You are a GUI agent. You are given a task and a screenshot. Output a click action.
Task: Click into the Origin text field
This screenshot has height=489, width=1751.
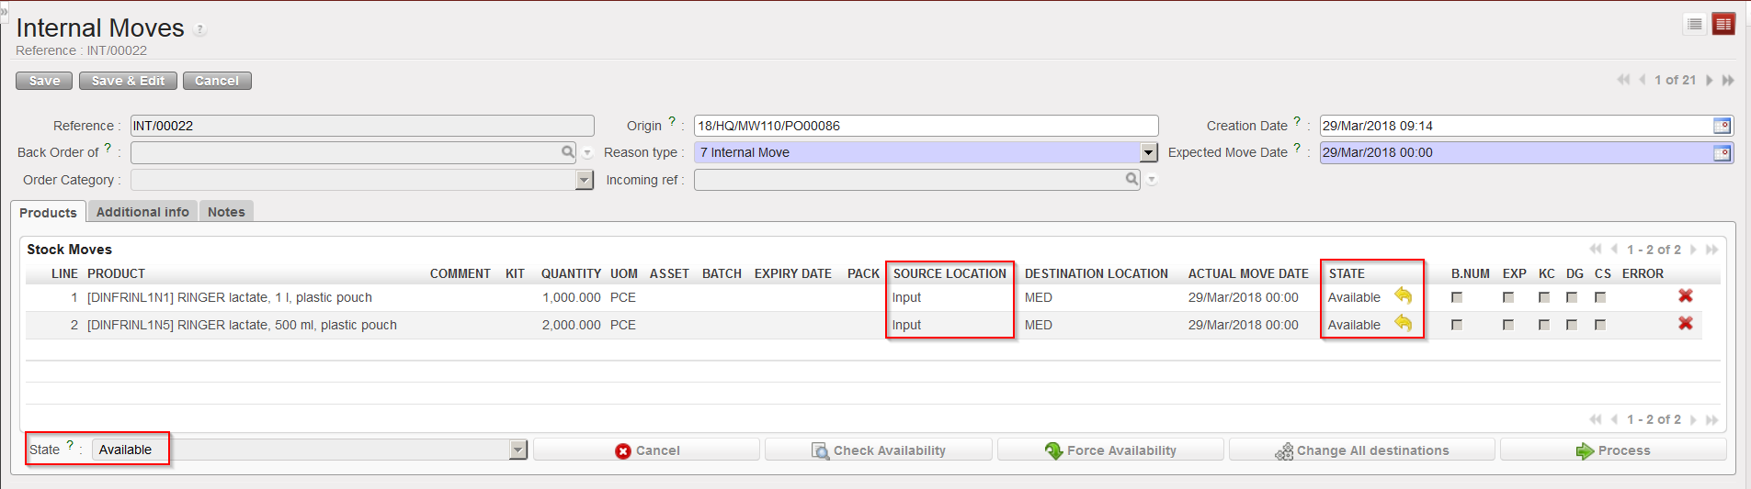[x=925, y=126]
